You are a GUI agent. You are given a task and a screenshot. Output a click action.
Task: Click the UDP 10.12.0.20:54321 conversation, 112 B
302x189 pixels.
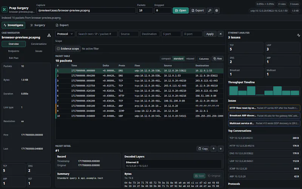tap(264, 161)
